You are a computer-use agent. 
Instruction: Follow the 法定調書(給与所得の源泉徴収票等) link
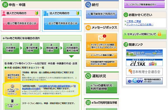tap(55, 86)
